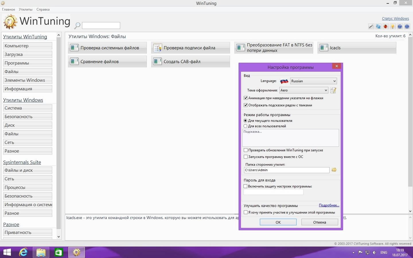Select 'Для всех пользователей' radio button
Viewport: 413px width, 258px height.
coord(245,126)
